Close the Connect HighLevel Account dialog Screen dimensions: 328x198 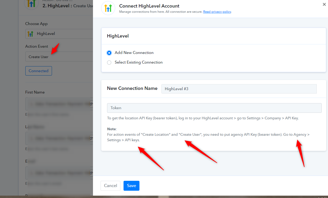pos(324,4)
